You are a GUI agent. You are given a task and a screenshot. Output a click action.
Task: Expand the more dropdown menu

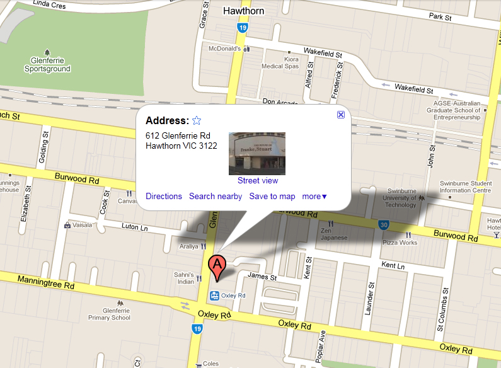point(314,197)
